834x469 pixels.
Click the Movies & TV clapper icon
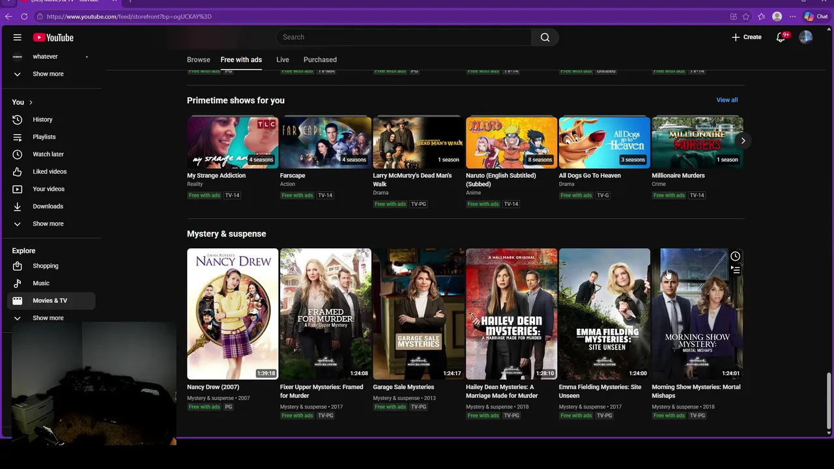(x=18, y=301)
